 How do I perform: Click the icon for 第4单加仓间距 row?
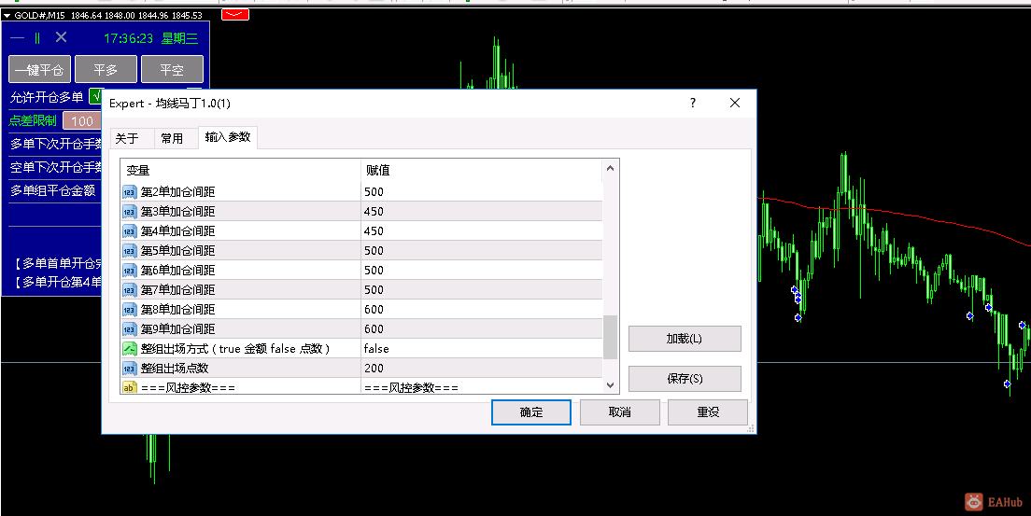(130, 231)
